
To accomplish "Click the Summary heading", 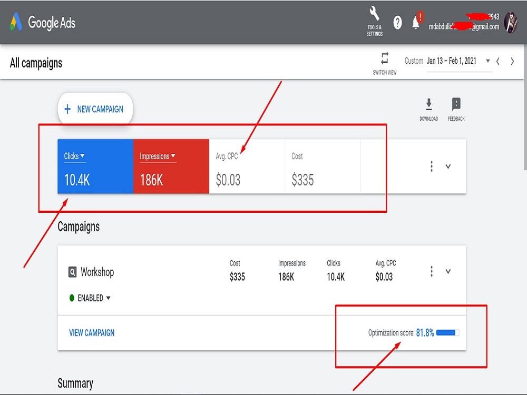I will click(x=75, y=383).
